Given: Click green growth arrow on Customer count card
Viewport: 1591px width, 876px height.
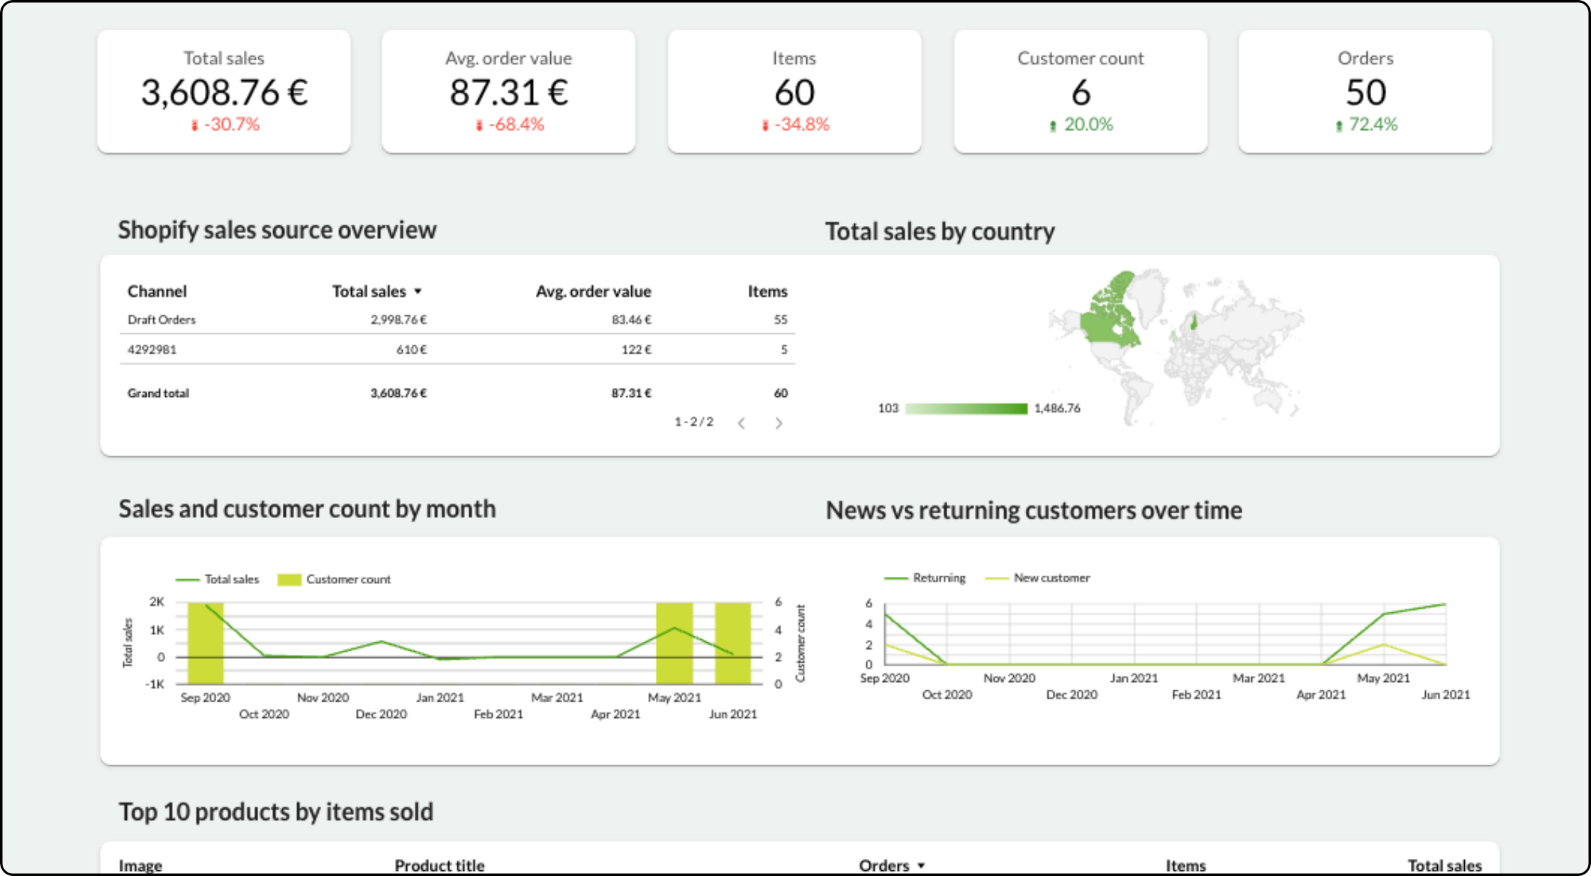Looking at the screenshot, I should 1051,124.
